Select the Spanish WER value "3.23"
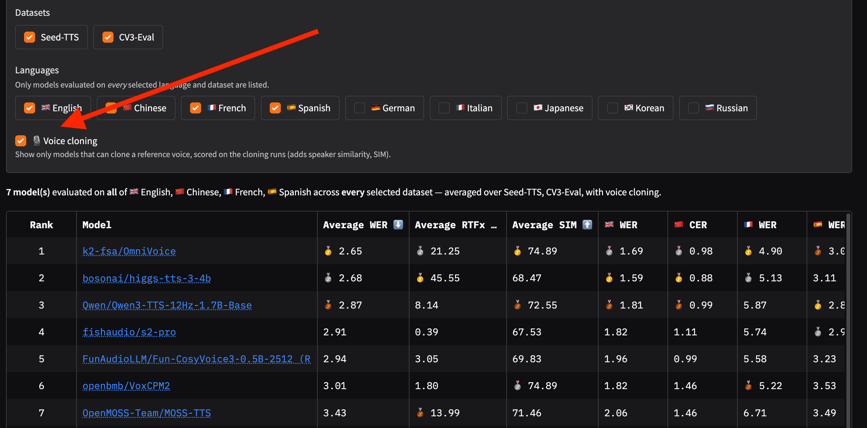This screenshot has width=867, height=428. pyautogui.click(x=824, y=359)
